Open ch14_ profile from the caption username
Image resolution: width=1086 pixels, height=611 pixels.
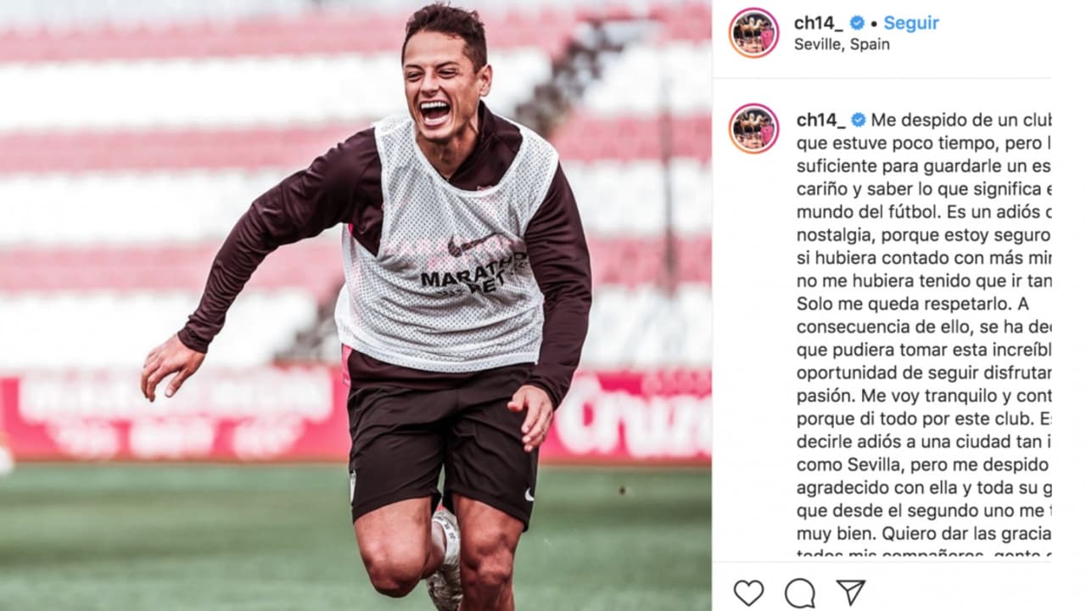pyautogui.click(x=820, y=121)
